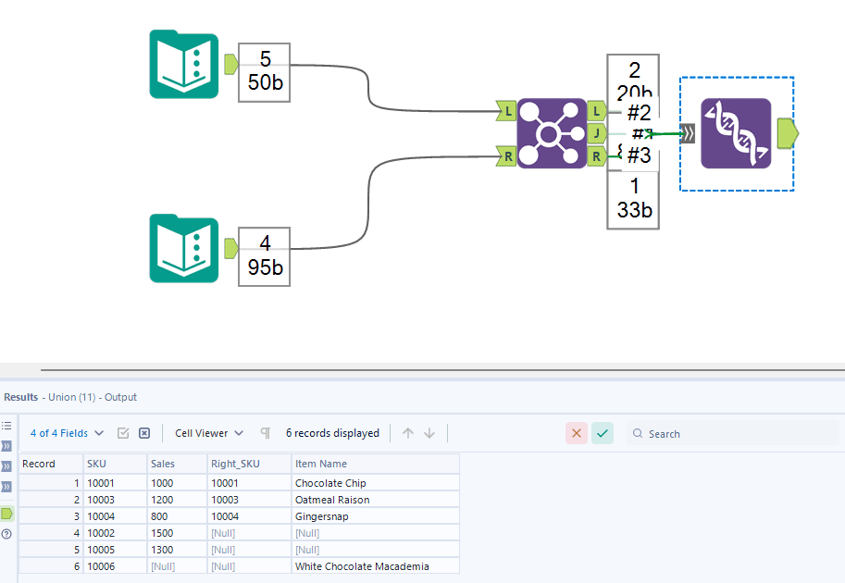Click the green checkmark apply button

[x=603, y=433]
